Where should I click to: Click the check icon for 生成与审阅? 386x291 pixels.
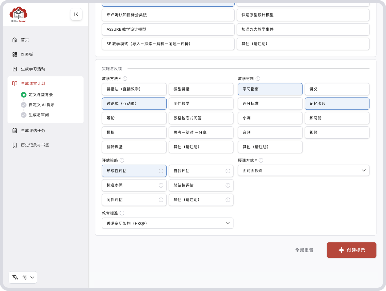tap(24, 115)
